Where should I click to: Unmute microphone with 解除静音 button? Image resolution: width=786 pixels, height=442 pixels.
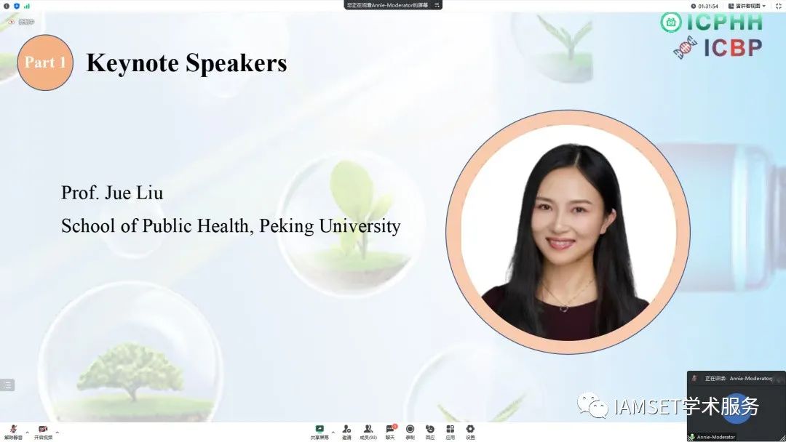click(13, 432)
